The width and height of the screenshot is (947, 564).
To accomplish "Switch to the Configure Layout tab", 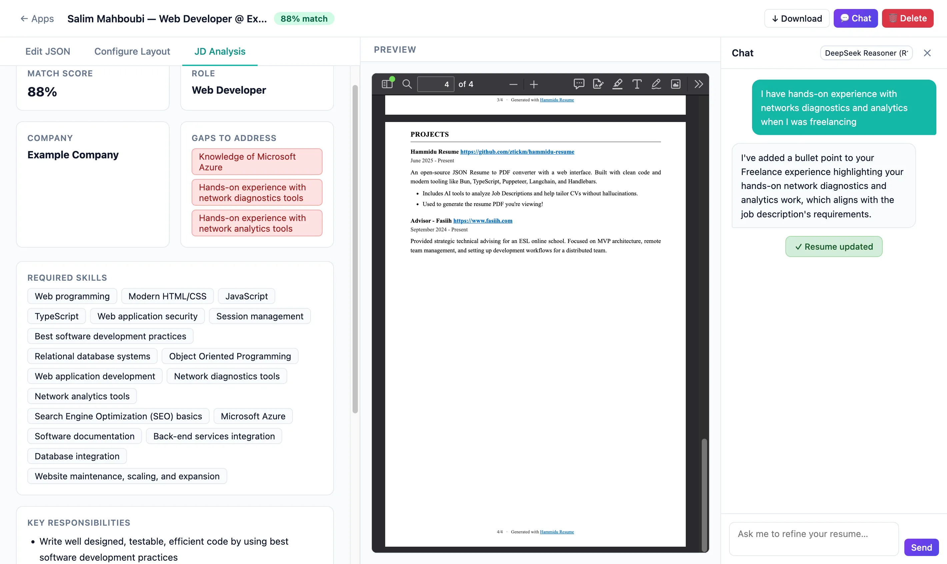I will click(132, 51).
